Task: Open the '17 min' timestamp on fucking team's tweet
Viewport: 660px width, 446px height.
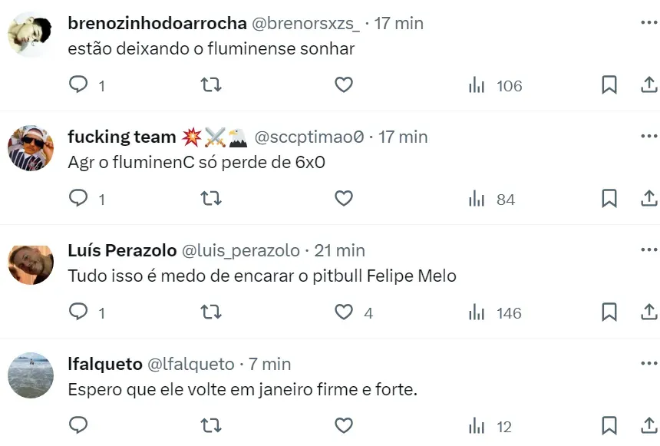Action: (x=403, y=137)
